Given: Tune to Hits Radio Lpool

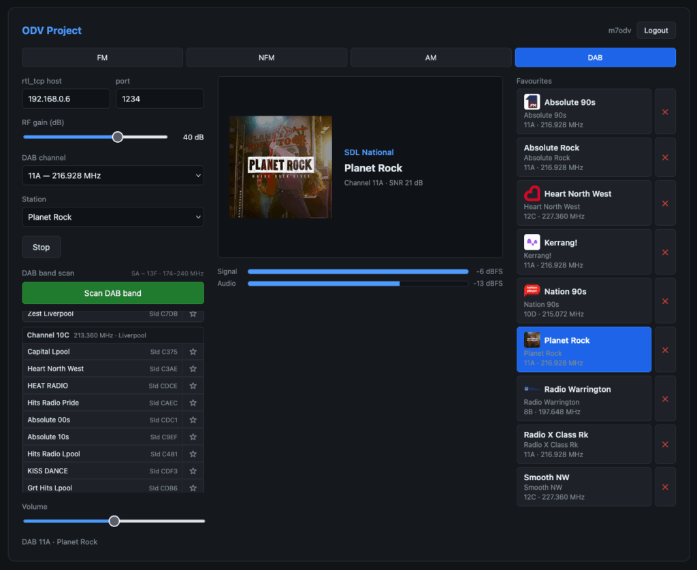Looking at the screenshot, I should click(x=102, y=454).
